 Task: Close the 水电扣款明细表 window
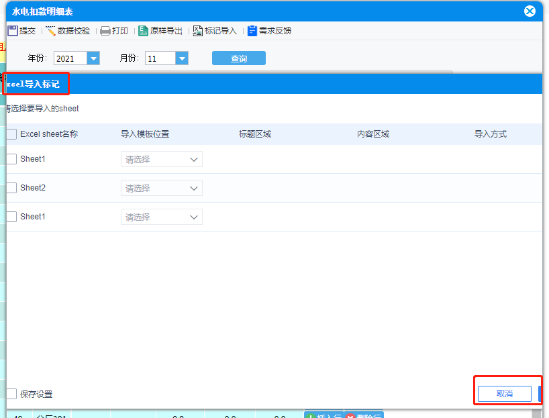(530, 11)
